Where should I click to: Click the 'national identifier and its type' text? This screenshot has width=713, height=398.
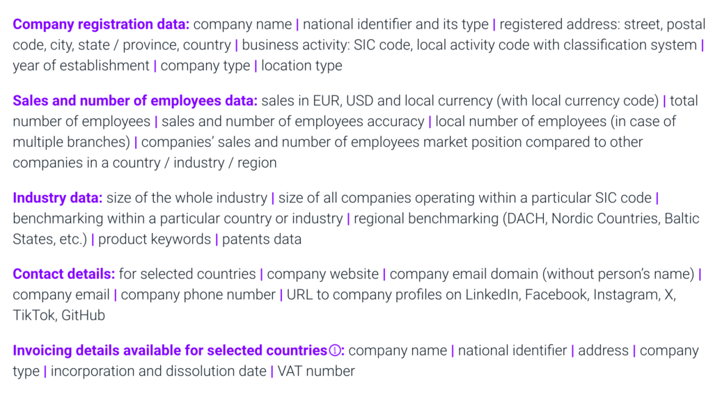[395, 24]
